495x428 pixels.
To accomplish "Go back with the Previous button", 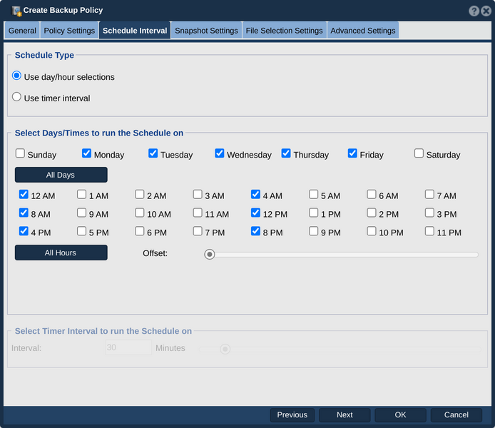I will [292, 414].
